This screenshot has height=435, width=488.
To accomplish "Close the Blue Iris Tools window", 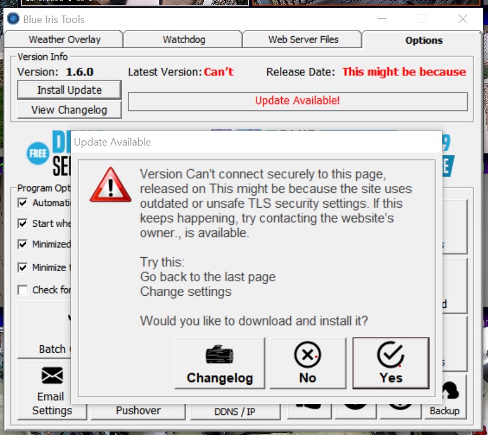I will (x=463, y=19).
